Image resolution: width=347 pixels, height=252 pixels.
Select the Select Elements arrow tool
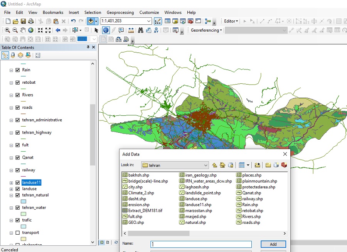click(96, 30)
